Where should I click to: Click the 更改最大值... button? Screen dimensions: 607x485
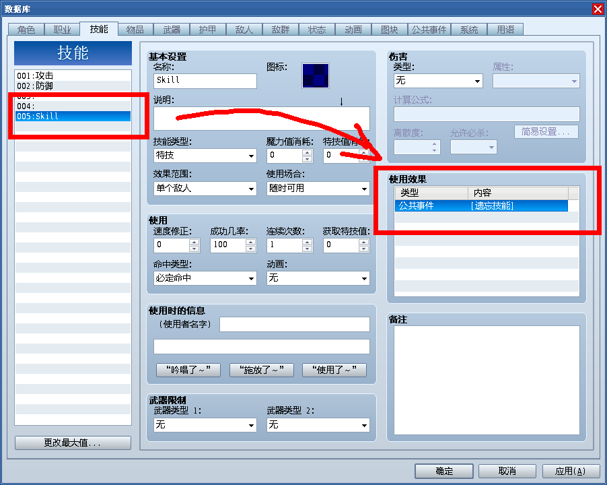click(73, 443)
